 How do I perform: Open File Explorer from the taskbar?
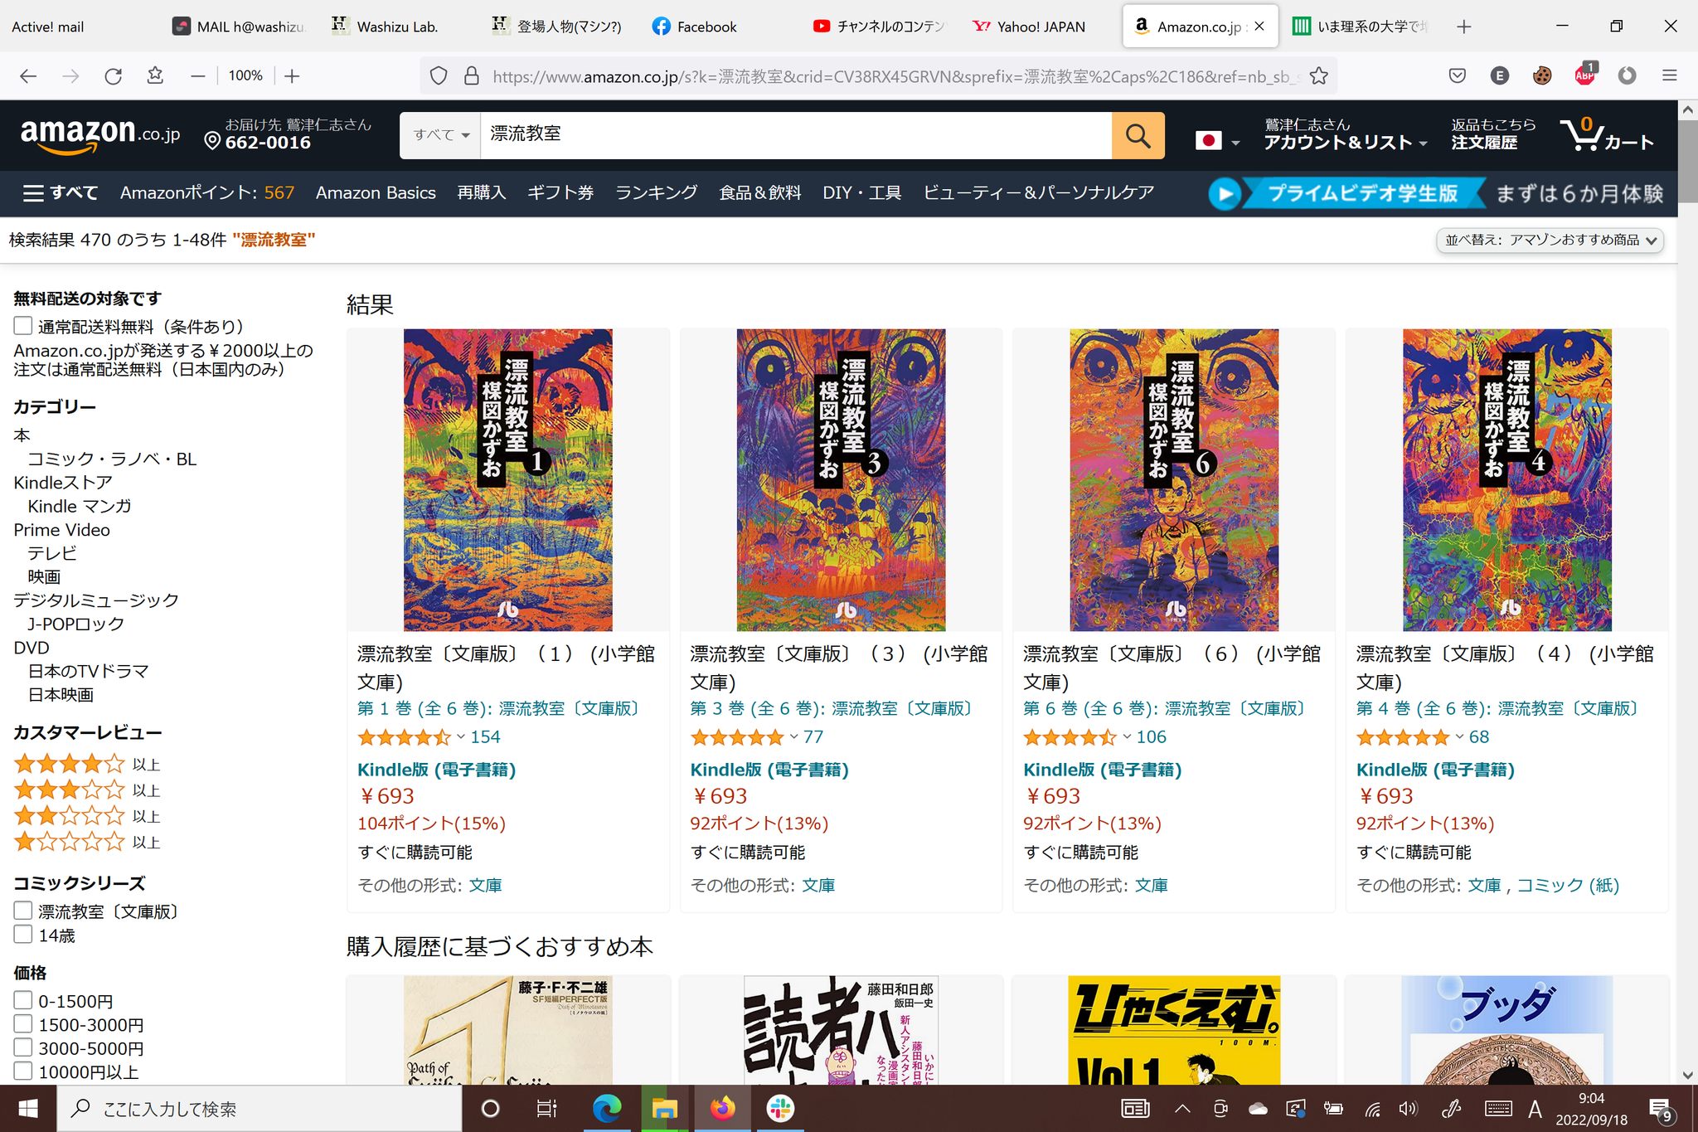[x=664, y=1109]
